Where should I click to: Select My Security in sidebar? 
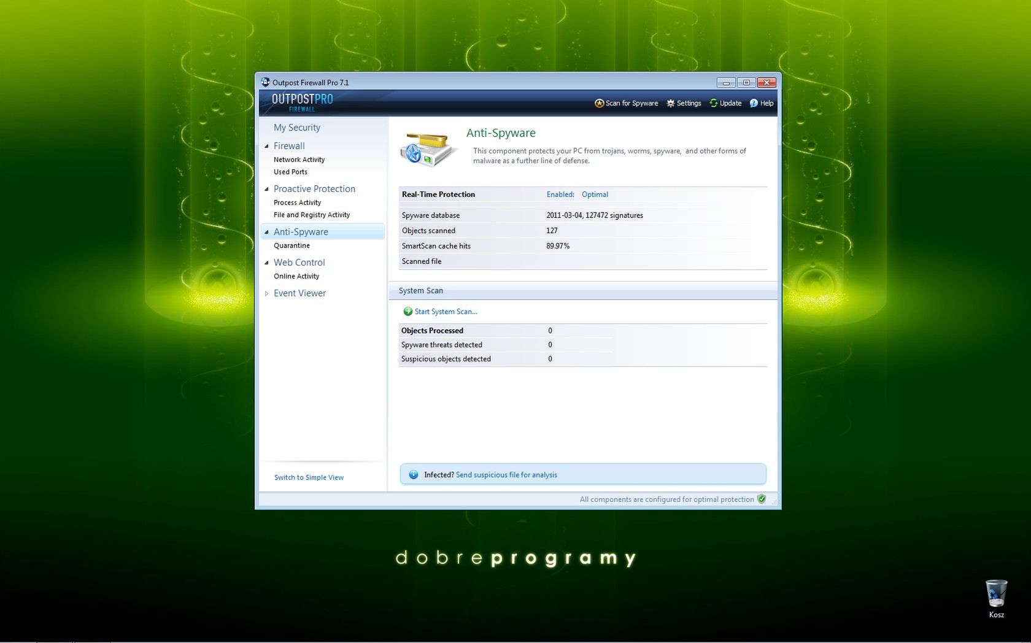click(x=297, y=128)
